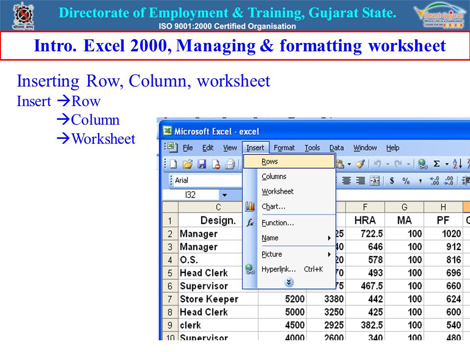The height and width of the screenshot is (352, 470).
Task: Click the Align Right icon
Action: [x=361, y=180]
